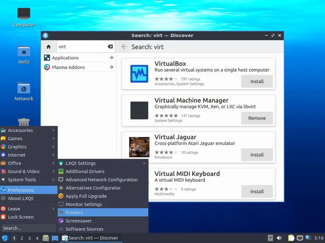Viewport: 325px width, 243px height.
Task: Open the Leave submenu
Action: tap(29, 209)
